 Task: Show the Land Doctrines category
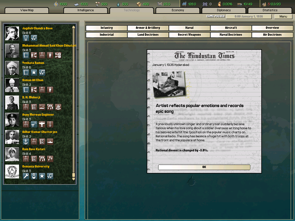[x=148, y=35]
